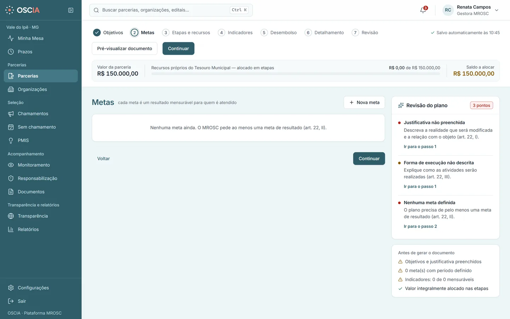Click the Ctrl K shortcut badge

239,10
